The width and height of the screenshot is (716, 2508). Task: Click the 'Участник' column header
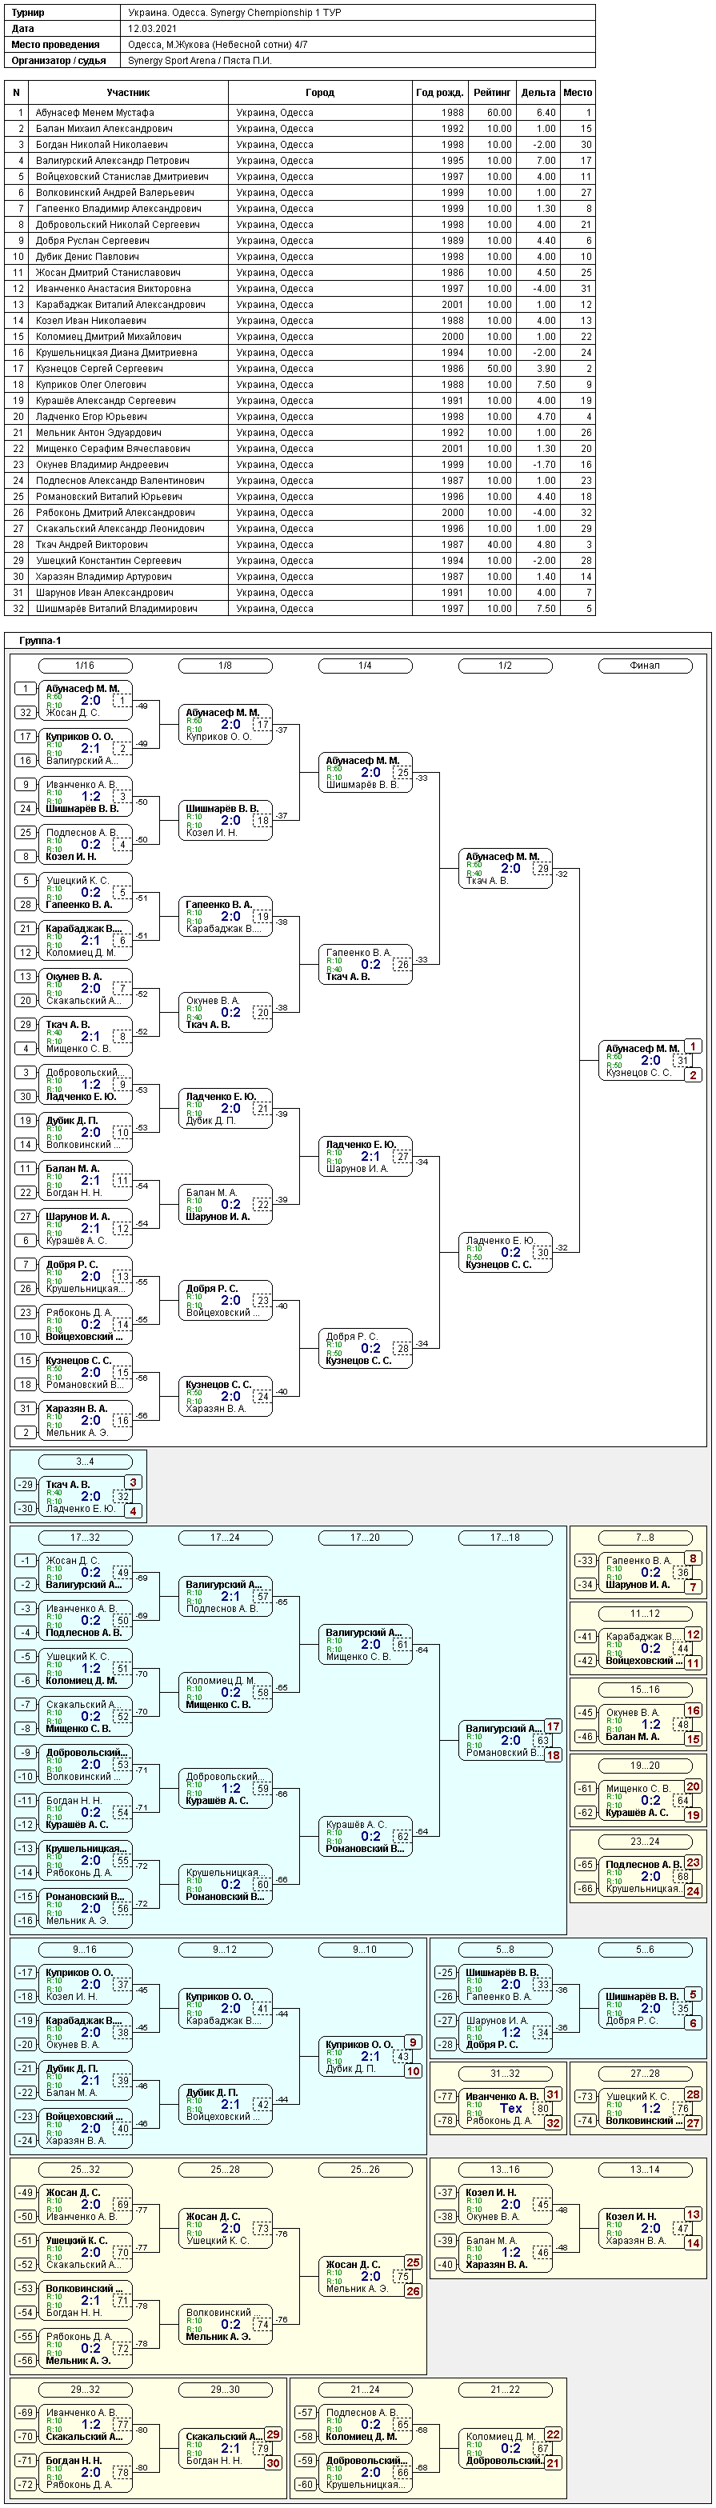pos(129,93)
